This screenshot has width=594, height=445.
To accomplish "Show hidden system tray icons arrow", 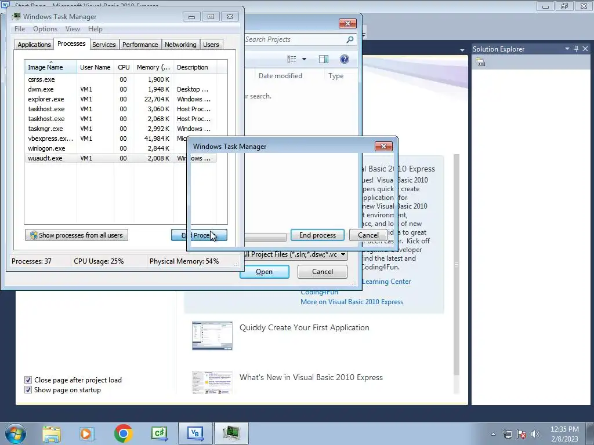I will coord(493,434).
